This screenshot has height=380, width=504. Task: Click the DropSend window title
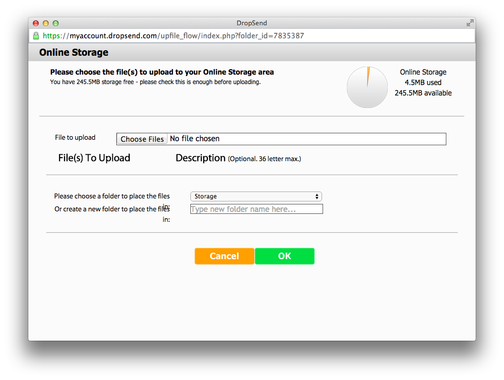click(252, 23)
